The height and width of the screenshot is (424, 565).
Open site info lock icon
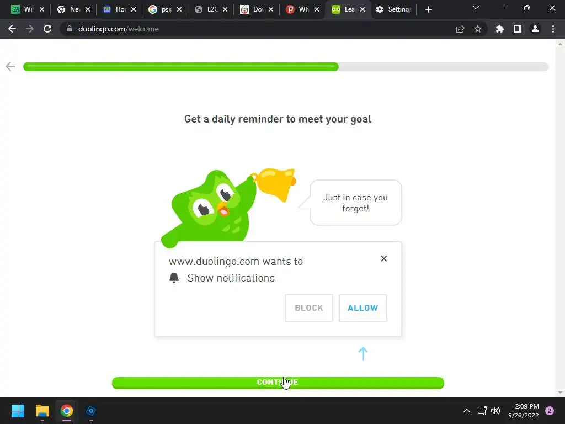pyautogui.click(x=70, y=29)
